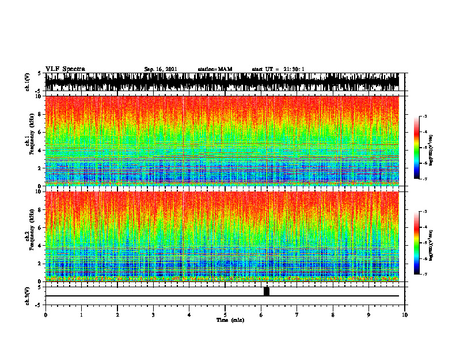Click the ch.3(V) axis label

(28, 296)
